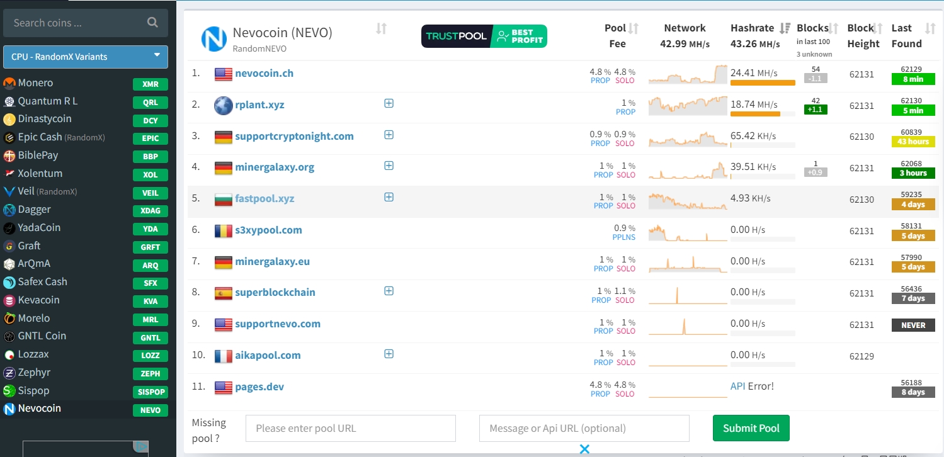Click the search magnifier icon
This screenshot has width=944, height=457.
[152, 23]
